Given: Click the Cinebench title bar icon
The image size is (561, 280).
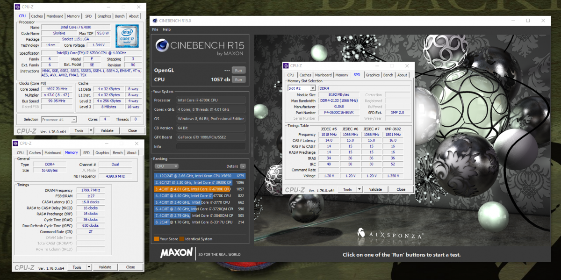Looking at the screenshot, I should (155, 21).
